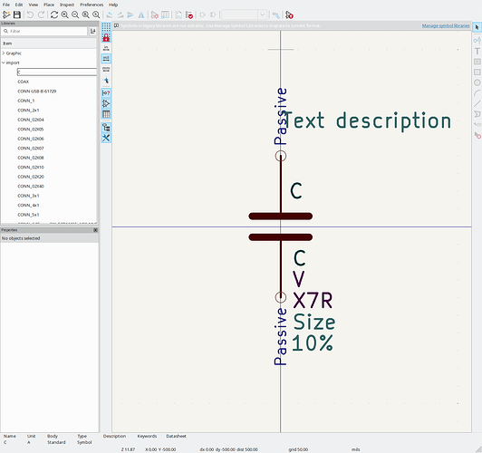The height and width of the screenshot is (453, 482).
Task: Expand the Graphic library tree node
Action: click(4, 53)
